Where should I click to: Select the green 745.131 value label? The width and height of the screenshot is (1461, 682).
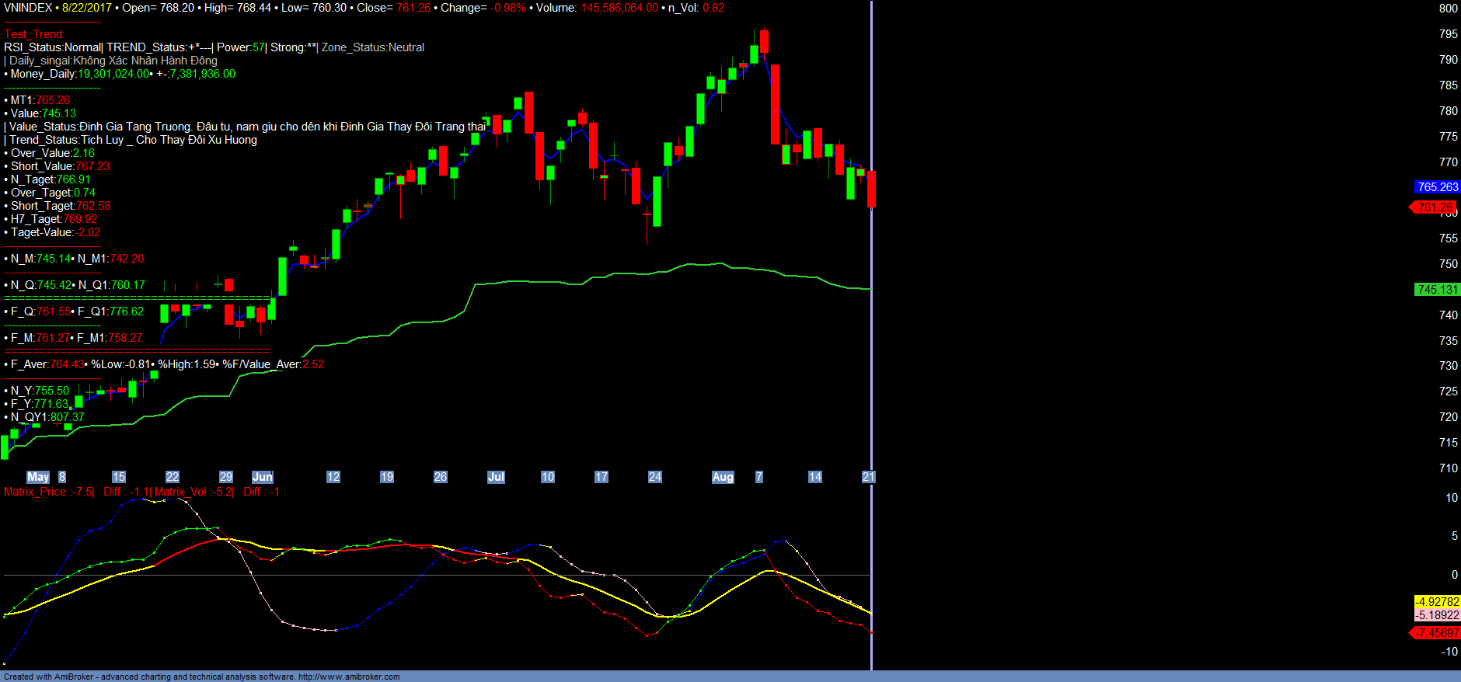pyautogui.click(x=1437, y=290)
